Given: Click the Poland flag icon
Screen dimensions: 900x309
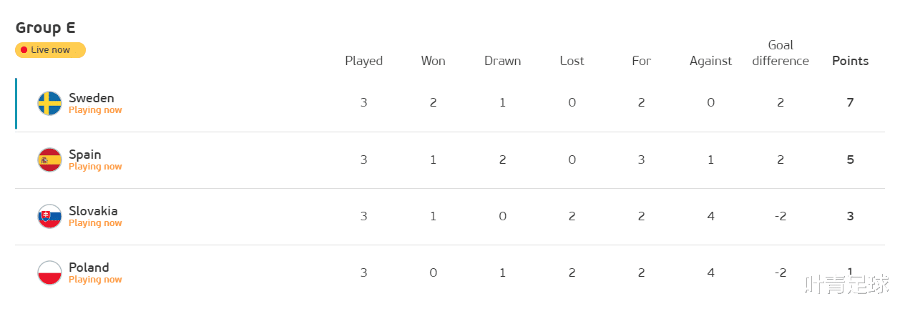Looking at the screenshot, I should point(50,273).
